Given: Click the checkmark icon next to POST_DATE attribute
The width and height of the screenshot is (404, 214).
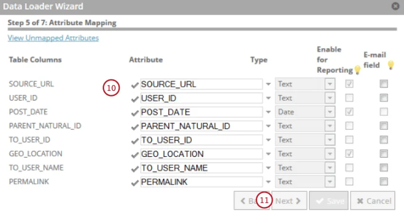Looking at the screenshot, I should (x=135, y=113).
